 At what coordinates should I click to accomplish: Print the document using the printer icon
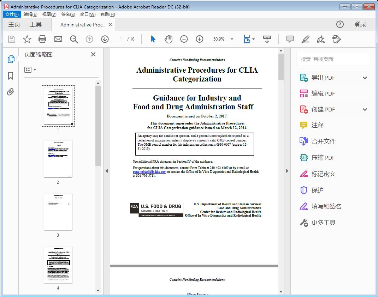(x=42, y=39)
